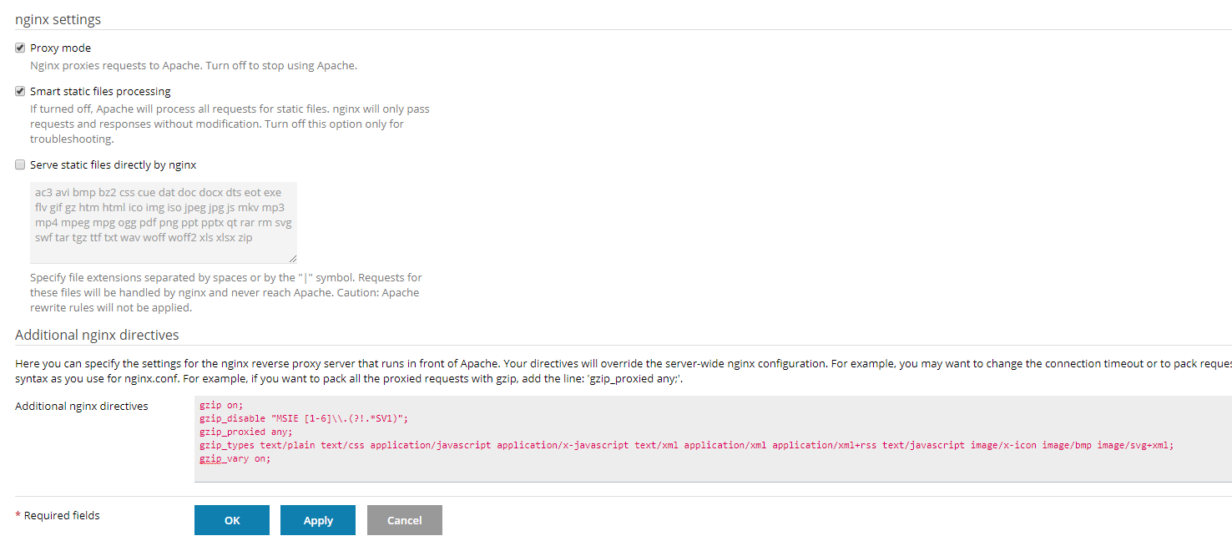Image resolution: width=1232 pixels, height=546 pixels.
Task: Click the "Proxy mode" label text
Action: (61, 48)
